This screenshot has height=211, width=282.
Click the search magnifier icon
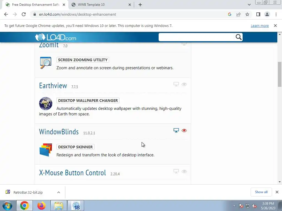pos(238,37)
